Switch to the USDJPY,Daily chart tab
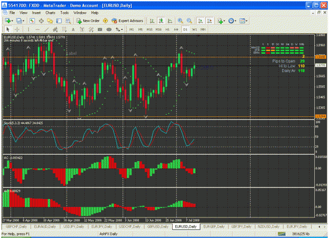 [x=74, y=226]
